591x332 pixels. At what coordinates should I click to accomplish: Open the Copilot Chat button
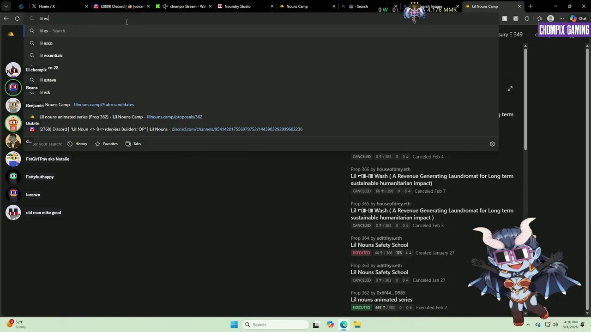pos(578,18)
